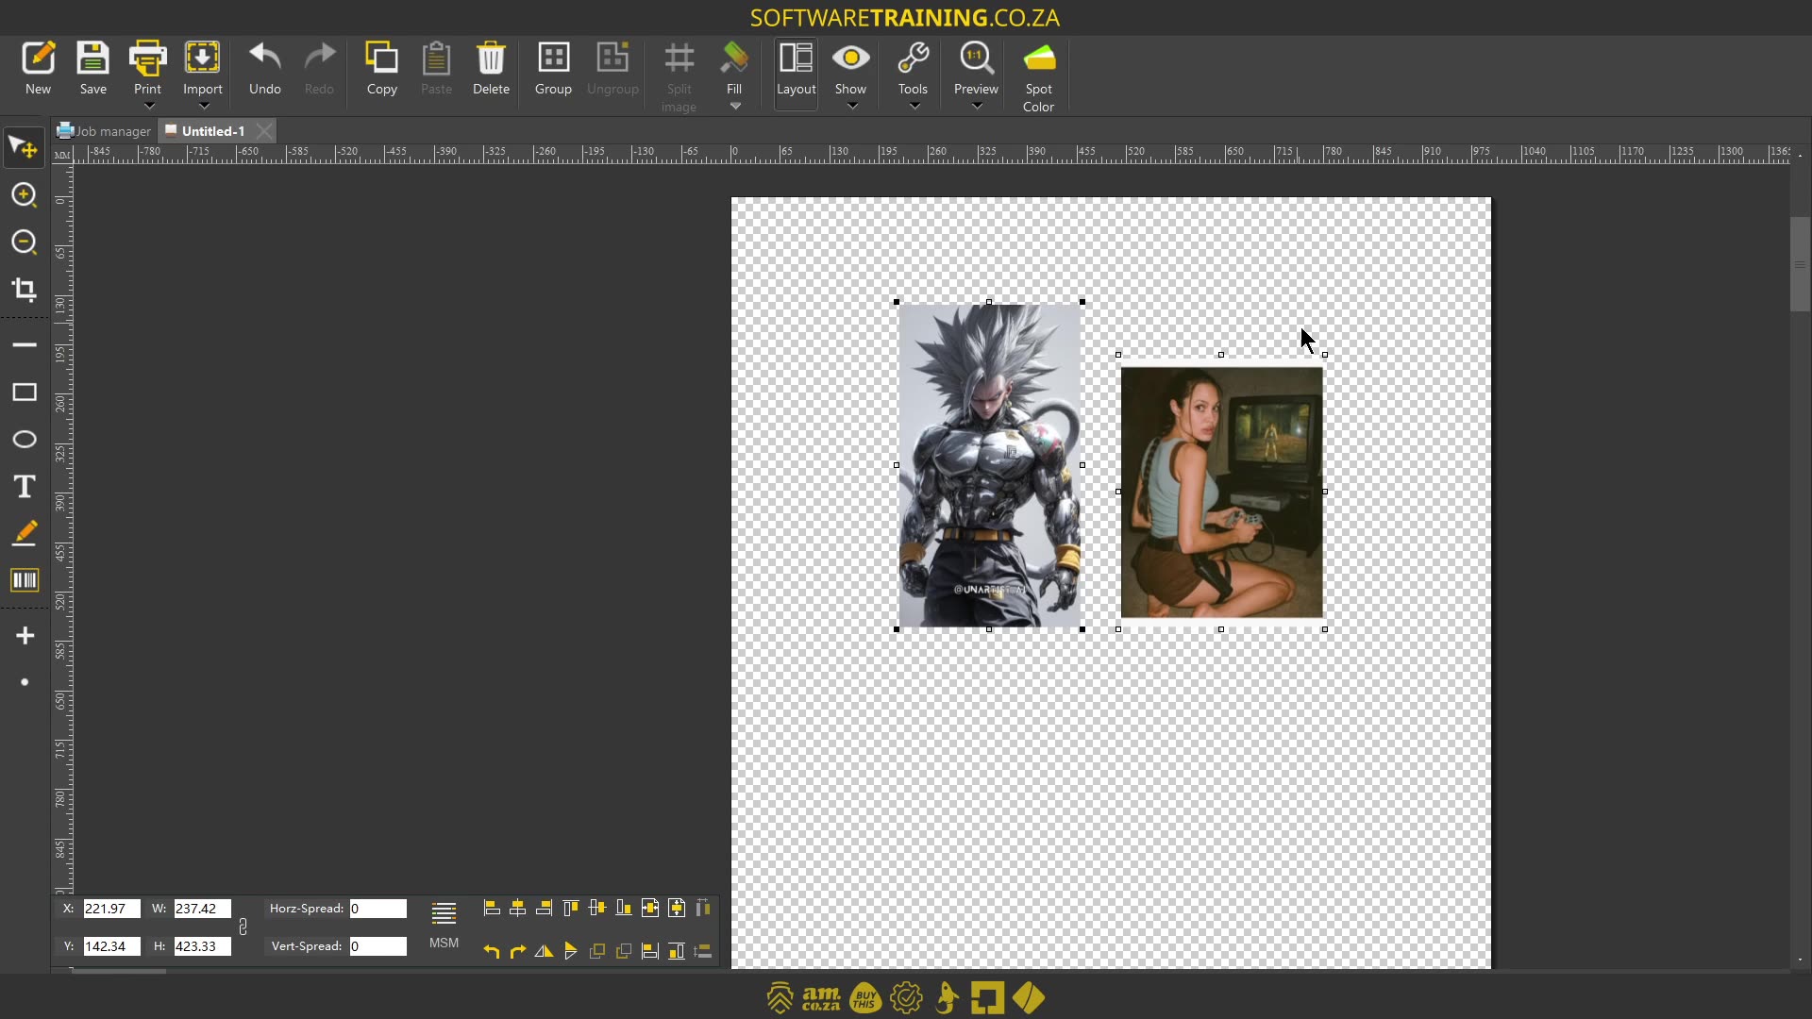Align objects to vertical middle
The height and width of the screenshot is (1019, 1812).
tap(596, 908)
